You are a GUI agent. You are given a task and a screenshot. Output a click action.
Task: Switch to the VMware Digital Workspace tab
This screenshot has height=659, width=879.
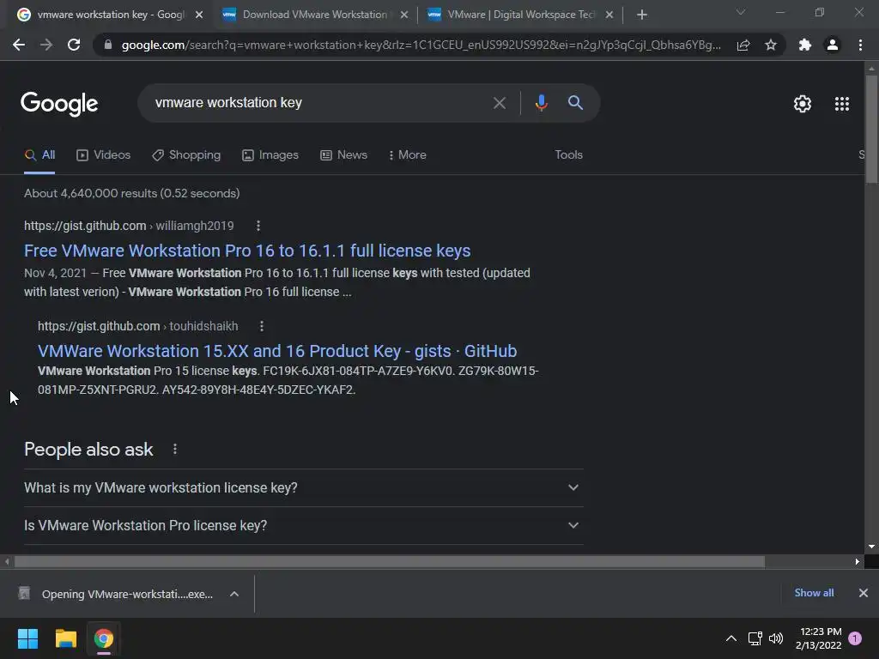point(521,15)
